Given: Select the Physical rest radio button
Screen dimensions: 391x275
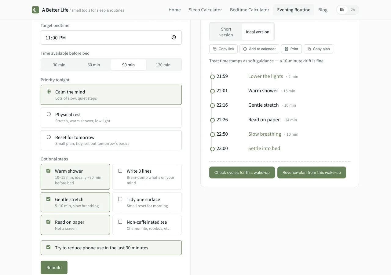Looking at the screenshot, I should click(49, 114).
